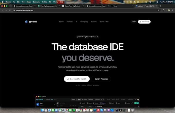Open Messages from the Dock
Screen dimensions: 175x113
click(x=53, y=110)
